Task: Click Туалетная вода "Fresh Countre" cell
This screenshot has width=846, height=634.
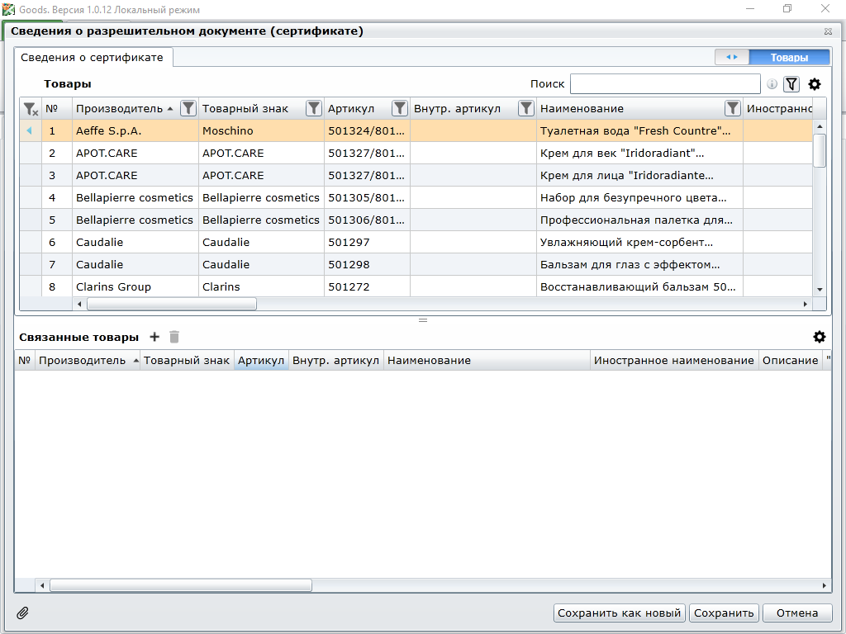Action: pos(639,131)
